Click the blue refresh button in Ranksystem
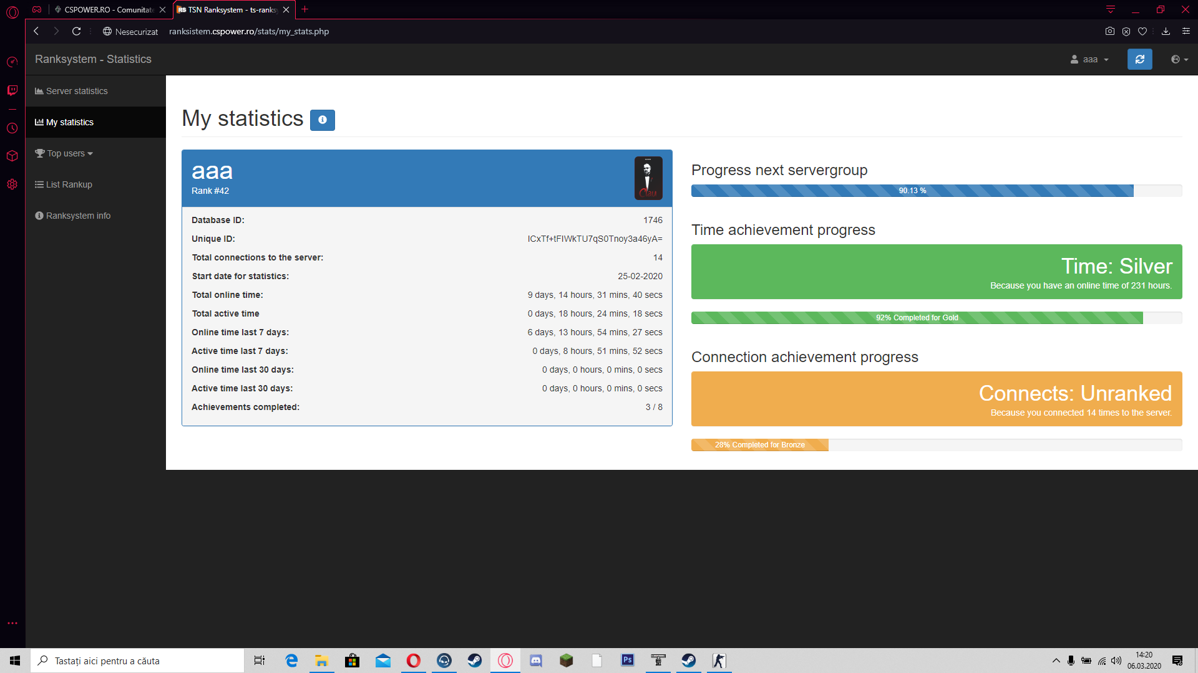The image size is (1198, 673). 1139,59
